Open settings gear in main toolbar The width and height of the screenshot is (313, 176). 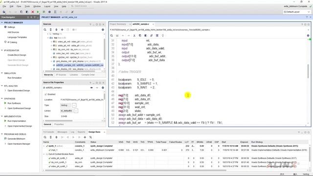pos(49,12)
